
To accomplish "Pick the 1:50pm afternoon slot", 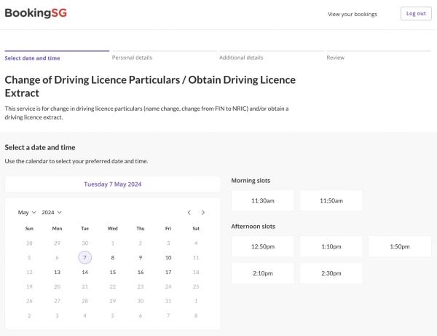I will 400,246.
